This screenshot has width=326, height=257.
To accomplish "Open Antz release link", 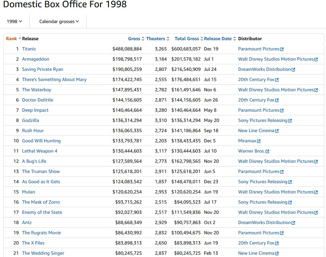I will 27,222.
